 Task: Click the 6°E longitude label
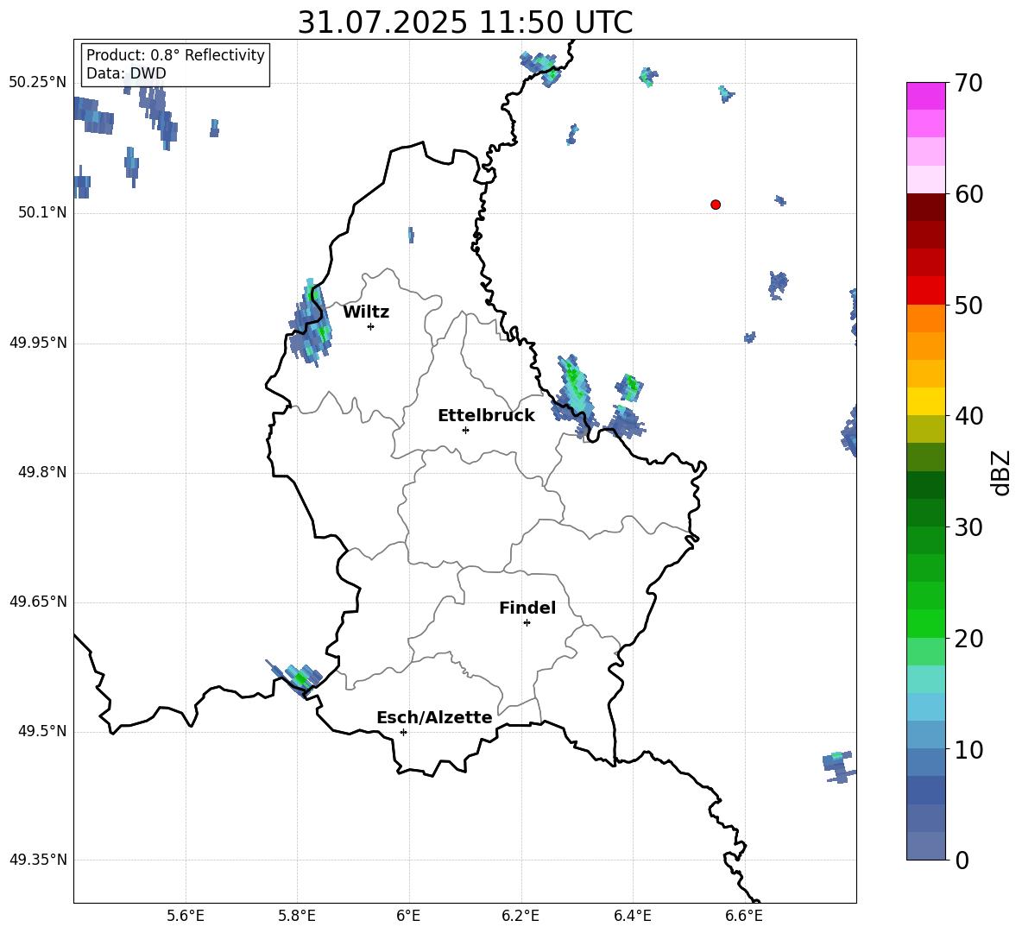[408, 916]
